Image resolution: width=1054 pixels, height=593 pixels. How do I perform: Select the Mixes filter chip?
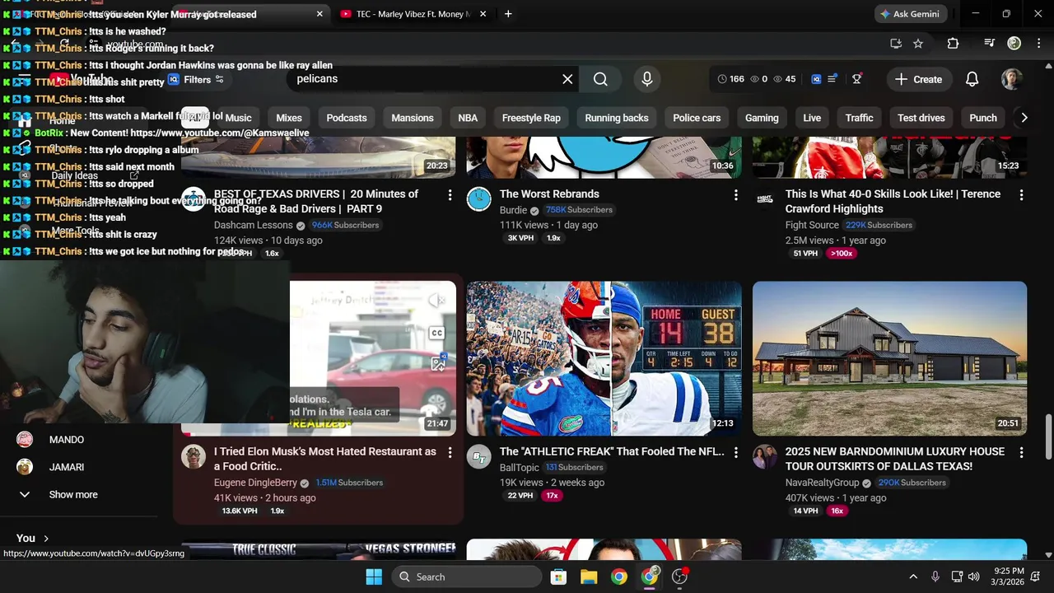point(289,118)
